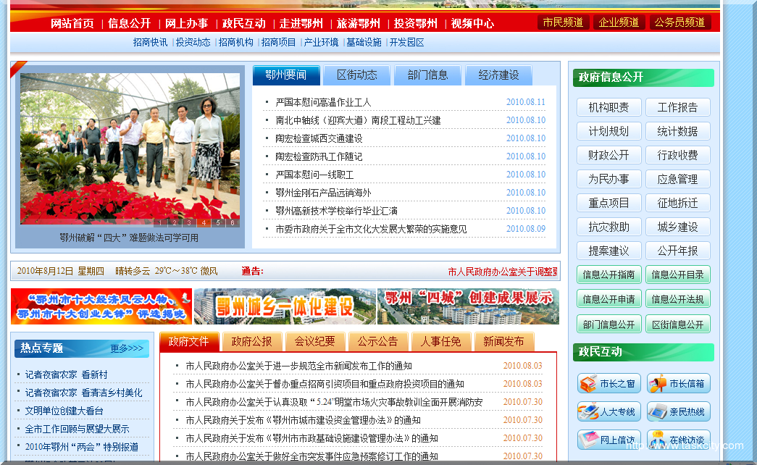
Task: Go to the 企业频道 channel button
Action: [619, 22]
